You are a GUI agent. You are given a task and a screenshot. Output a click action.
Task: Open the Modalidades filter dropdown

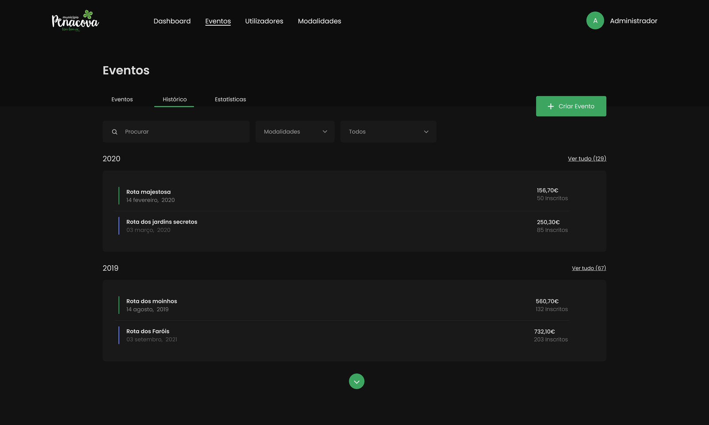point(295,132)
